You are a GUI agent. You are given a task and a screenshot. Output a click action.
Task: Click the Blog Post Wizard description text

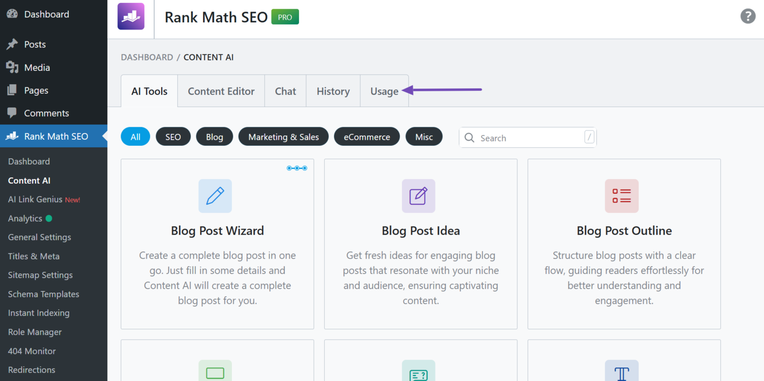pyautogui.click(x=217, y=278)
